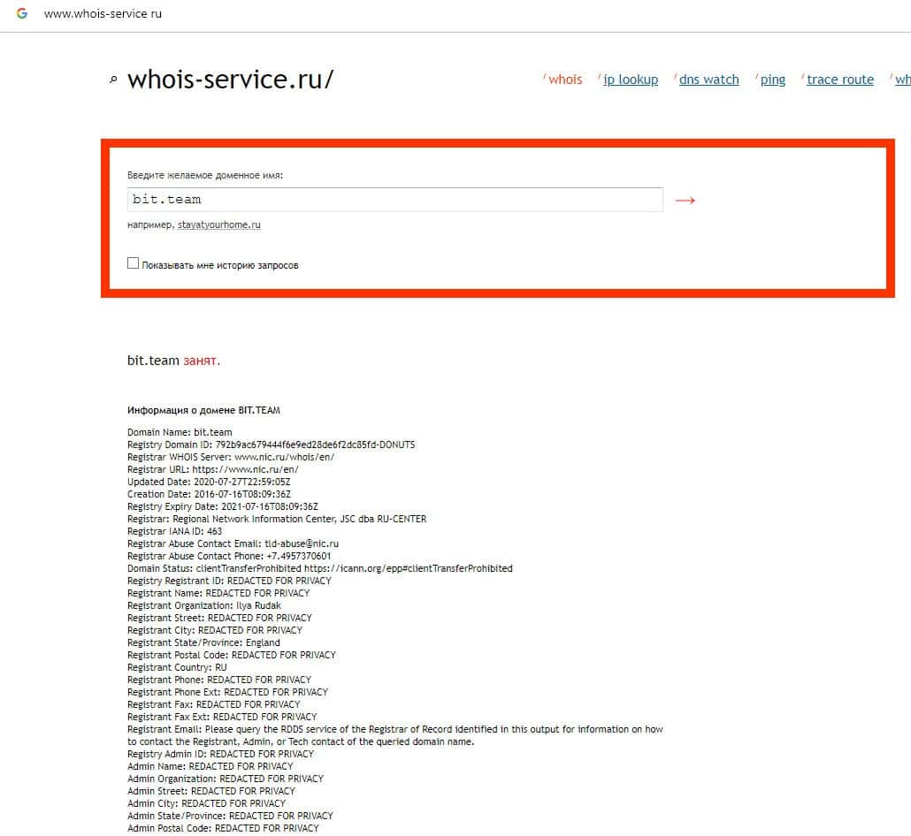This screenshot has width=911, height=836.
Task: Click the Registrant Phone Ext line
Action: pos(228,692)
